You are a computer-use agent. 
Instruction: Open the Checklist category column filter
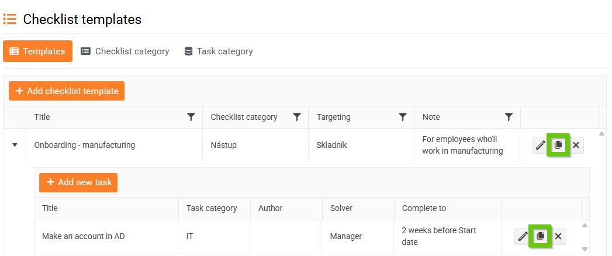[x=297, y=117]
